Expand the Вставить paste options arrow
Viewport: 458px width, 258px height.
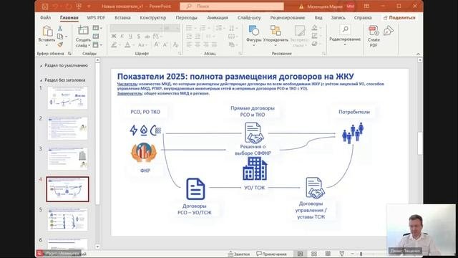(47, 45)
